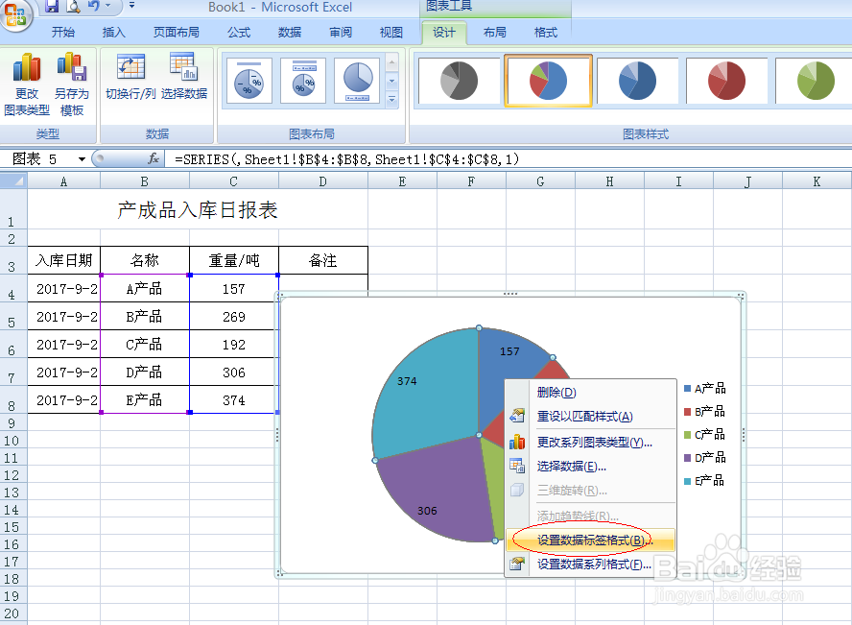Switch to the 布局 chart tools tab

pos(494,33)
